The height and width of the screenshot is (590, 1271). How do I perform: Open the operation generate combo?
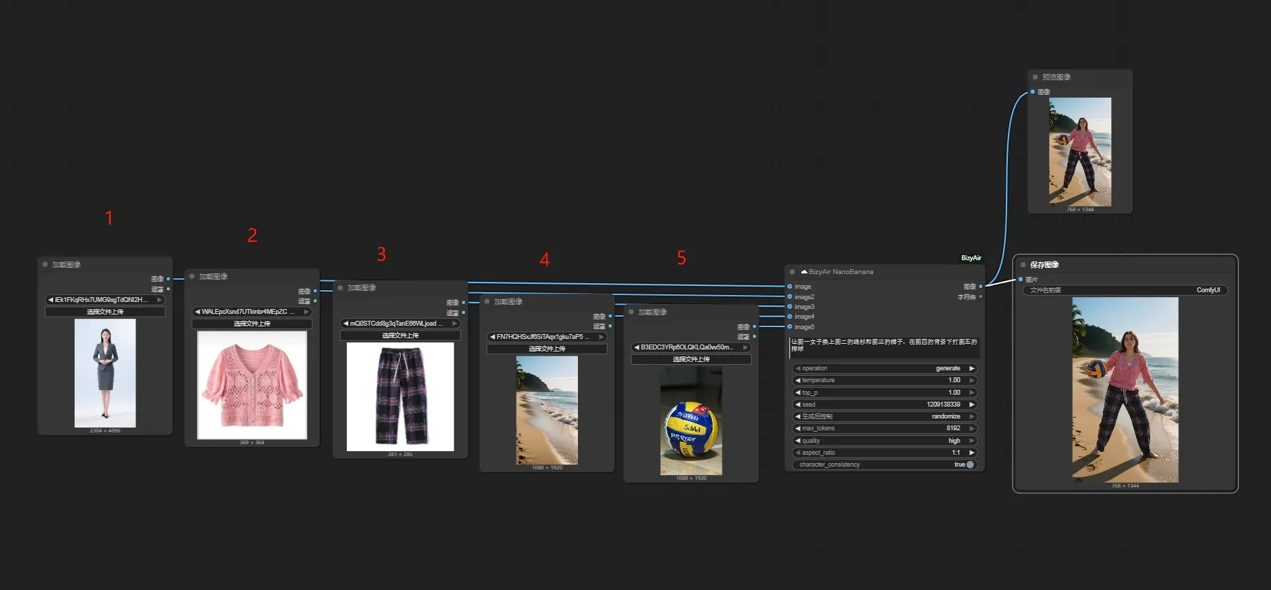[884, 368]
